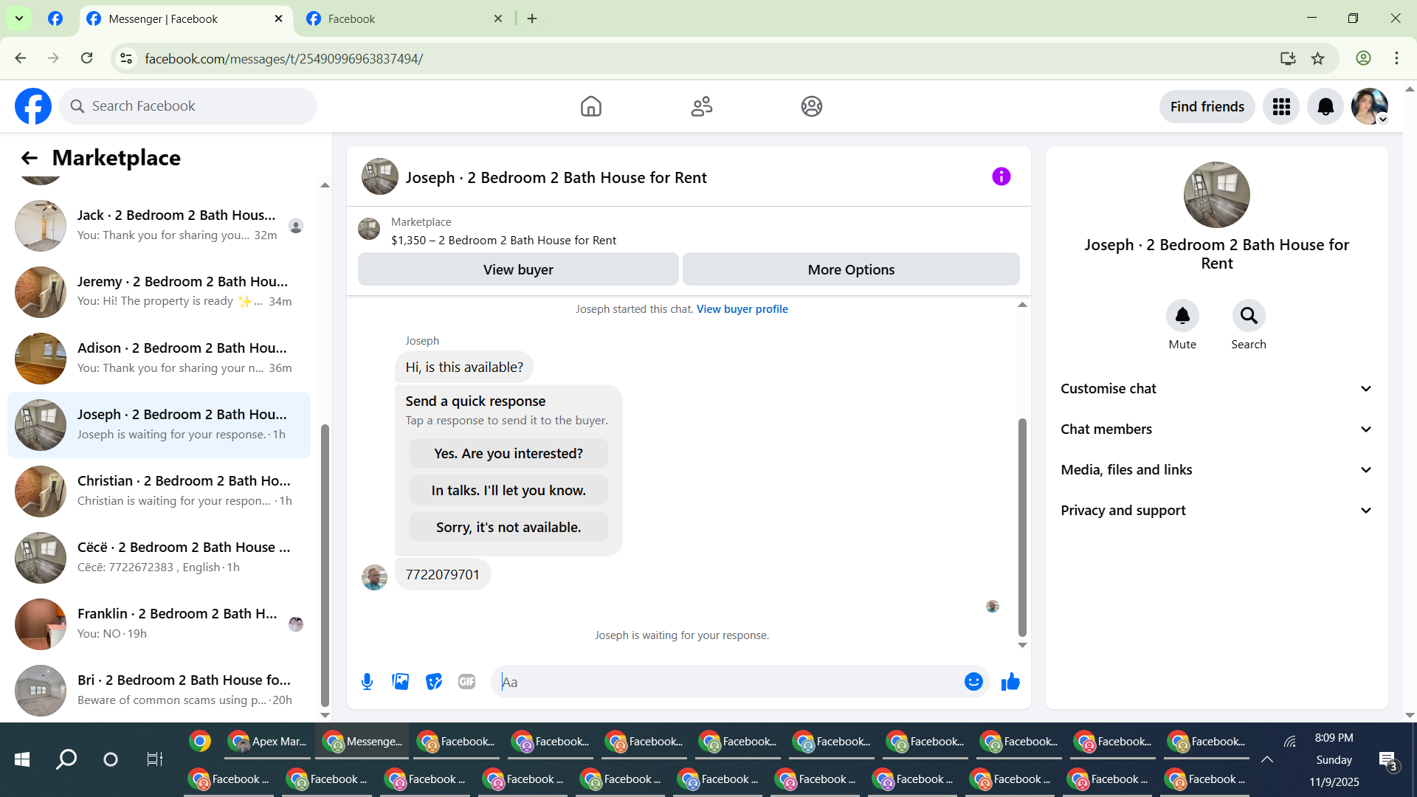1417x797 pixels.
Task: Open the Windows notification center
Action: 1387,760
